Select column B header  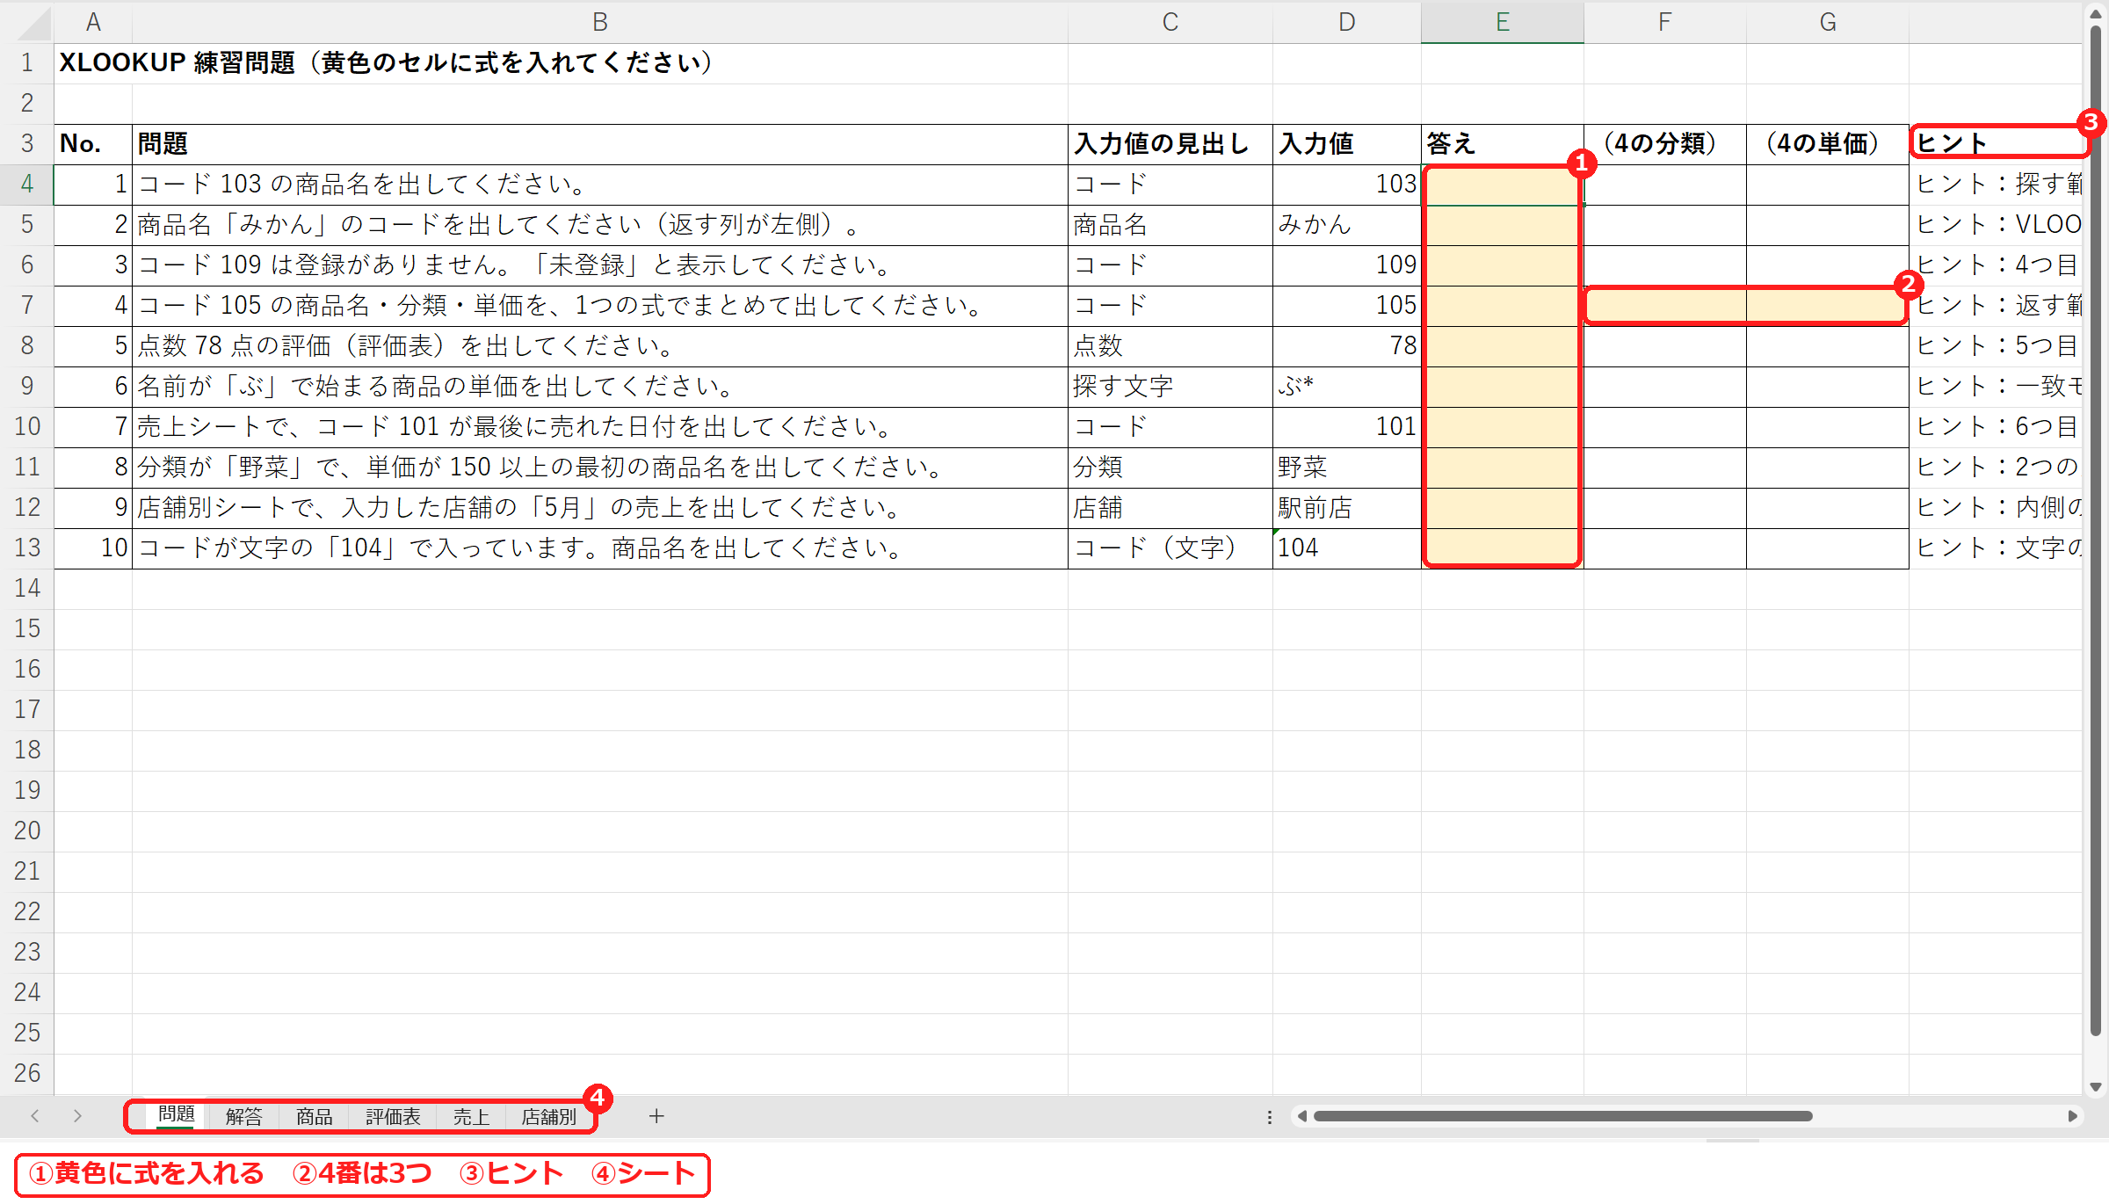[x=600, y=23]
